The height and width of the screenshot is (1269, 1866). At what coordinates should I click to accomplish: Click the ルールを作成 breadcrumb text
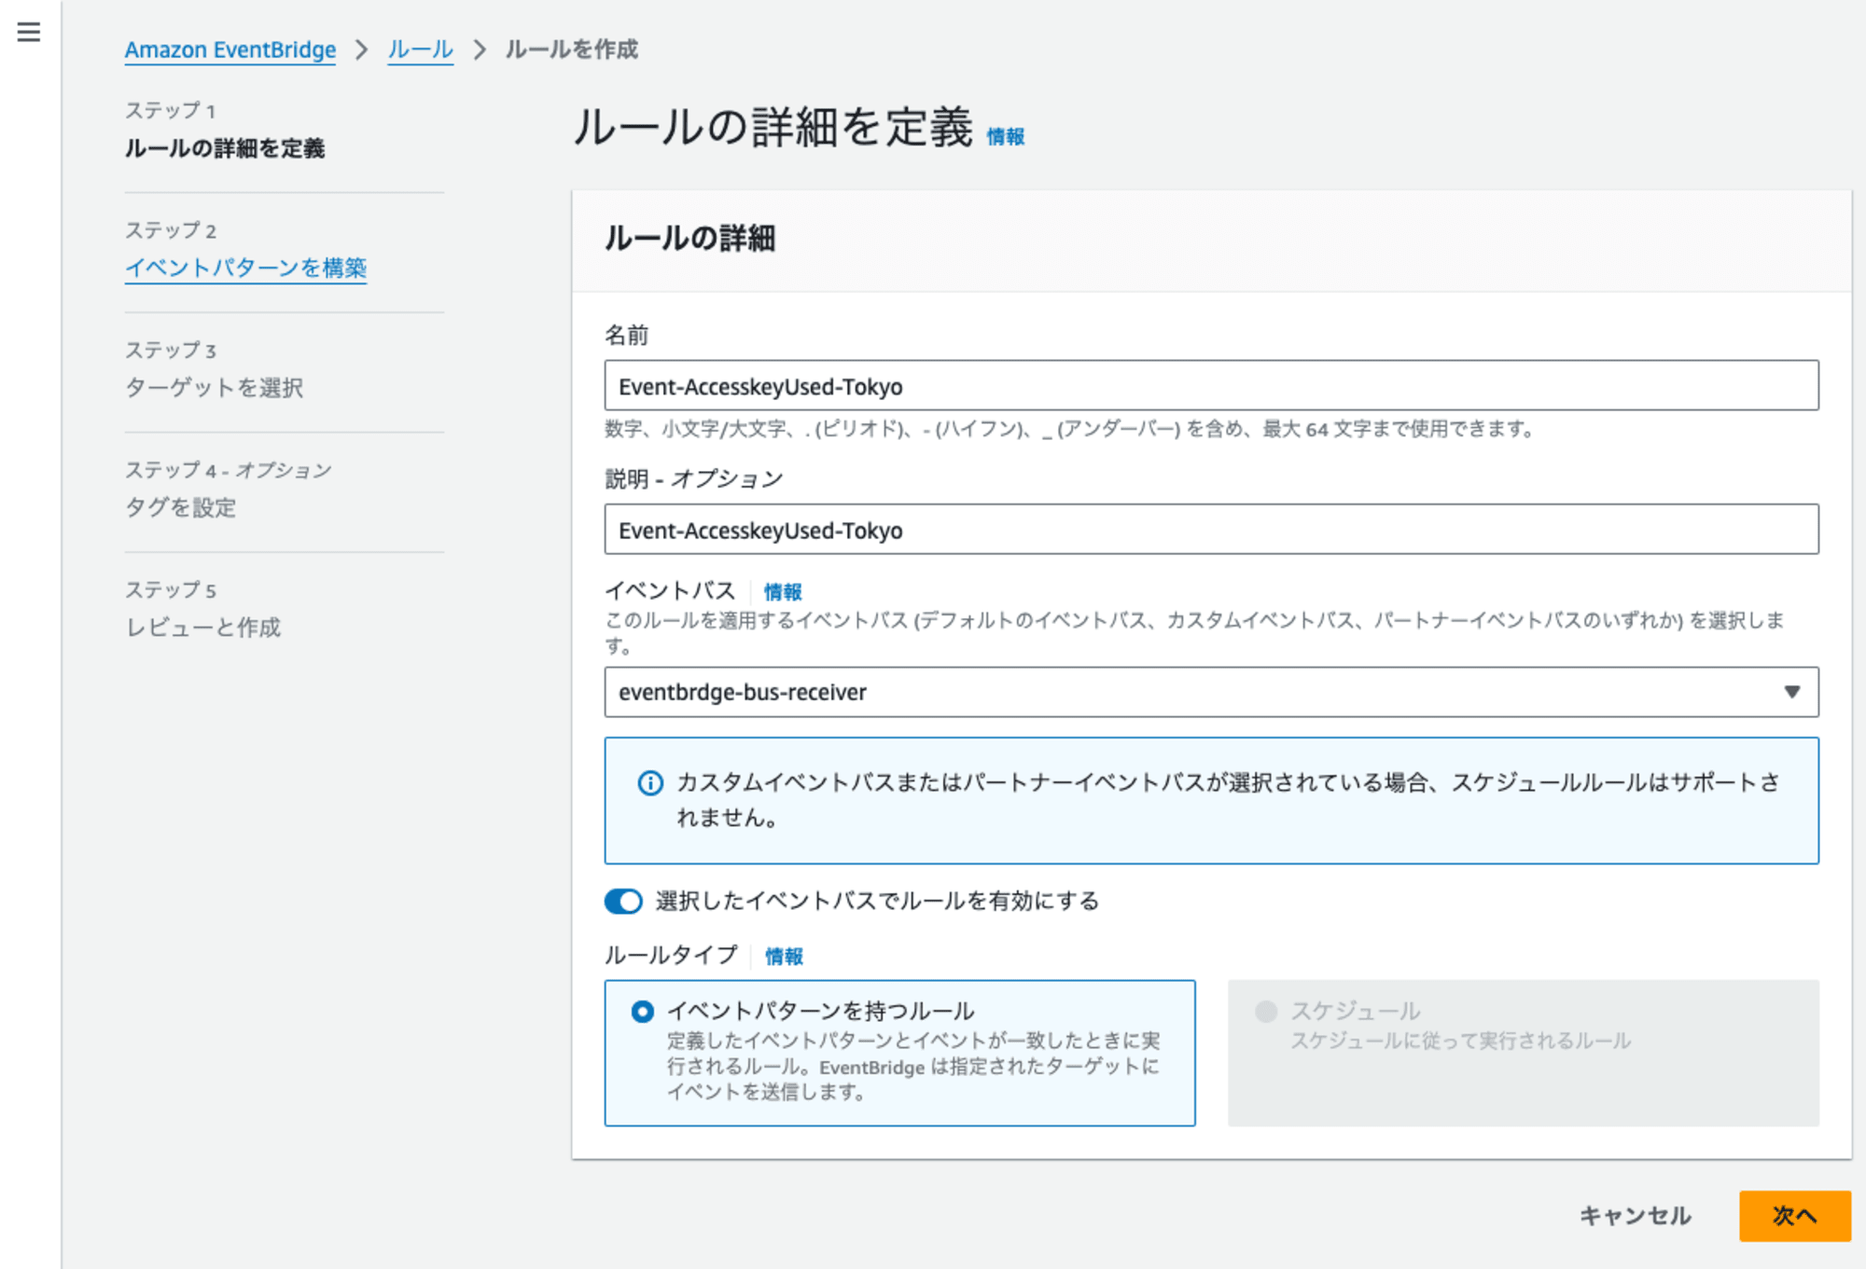[572, 49]
